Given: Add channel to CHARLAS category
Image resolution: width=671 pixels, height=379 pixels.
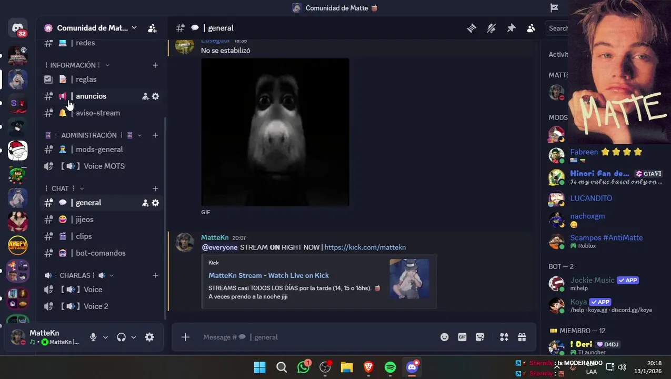Looking at the screenshot, I should pyautogui.click(x=155, y=275).
